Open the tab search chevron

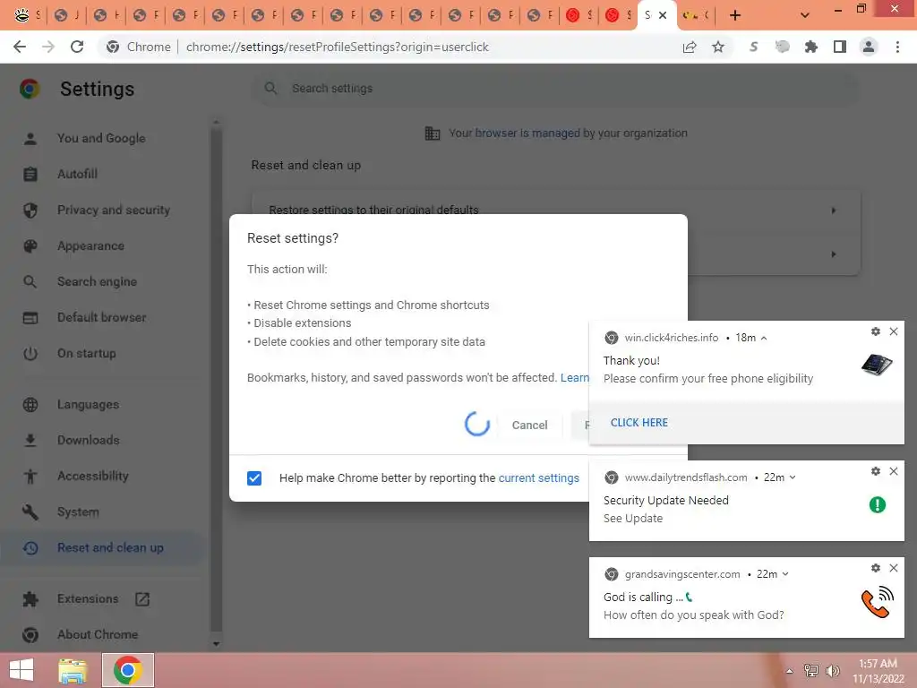pos(805,16)
